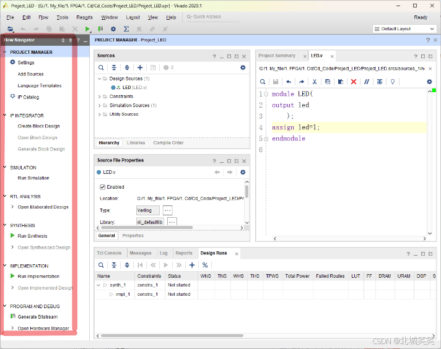Click the Design Runs horizontal scrollbar
The height and width of the screenshot is (349, 441).
coord(172,335)
